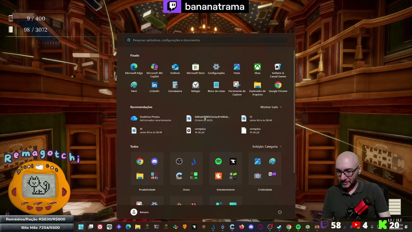Open the Entretenimento category folder label

226,190
